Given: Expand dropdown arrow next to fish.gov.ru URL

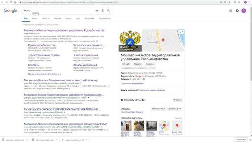Looking at the screenshot, I should point(80,83).
